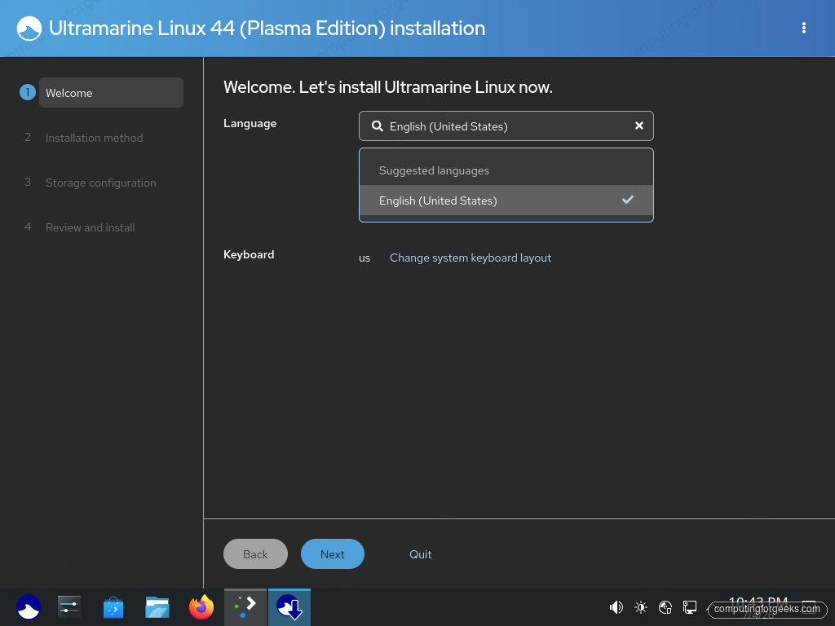Viewport: 835px width, 626px height.
Task: Select English (United States) from suggested languages
Action: coord(506,201)
